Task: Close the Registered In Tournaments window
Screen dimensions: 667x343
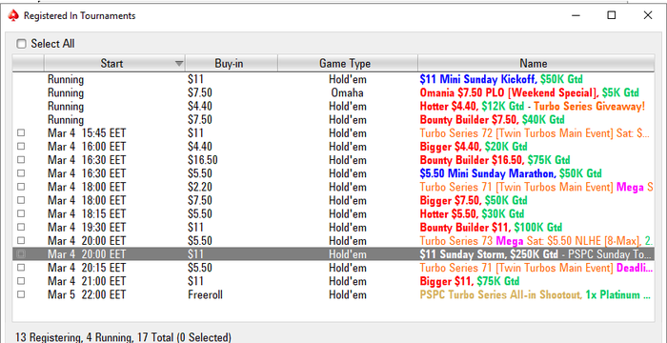Action: point(647,16)
